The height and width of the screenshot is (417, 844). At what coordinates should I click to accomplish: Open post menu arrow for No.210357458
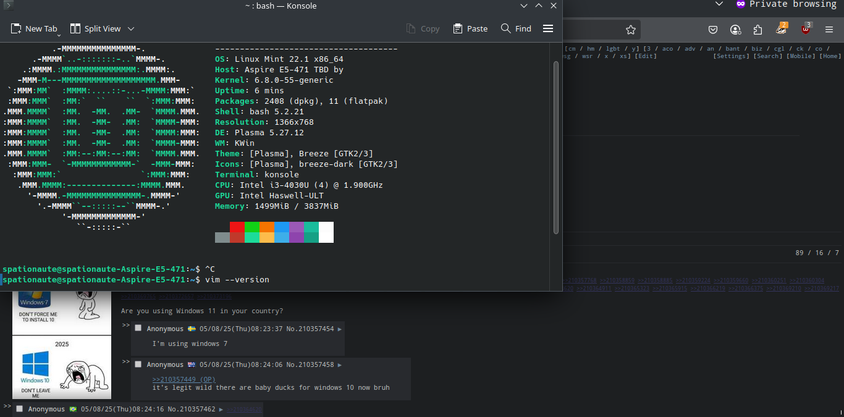(x=340, y=365)
